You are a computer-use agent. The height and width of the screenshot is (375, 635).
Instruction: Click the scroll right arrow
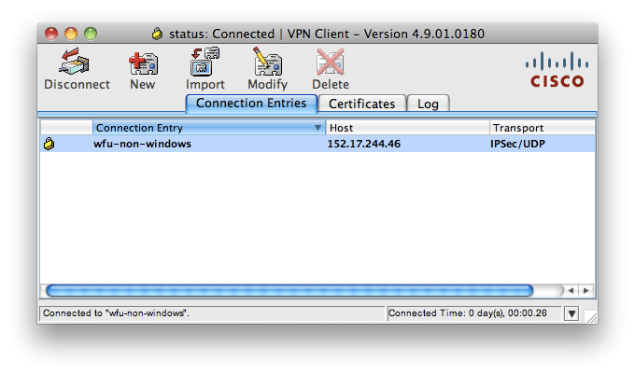(586, 290)
